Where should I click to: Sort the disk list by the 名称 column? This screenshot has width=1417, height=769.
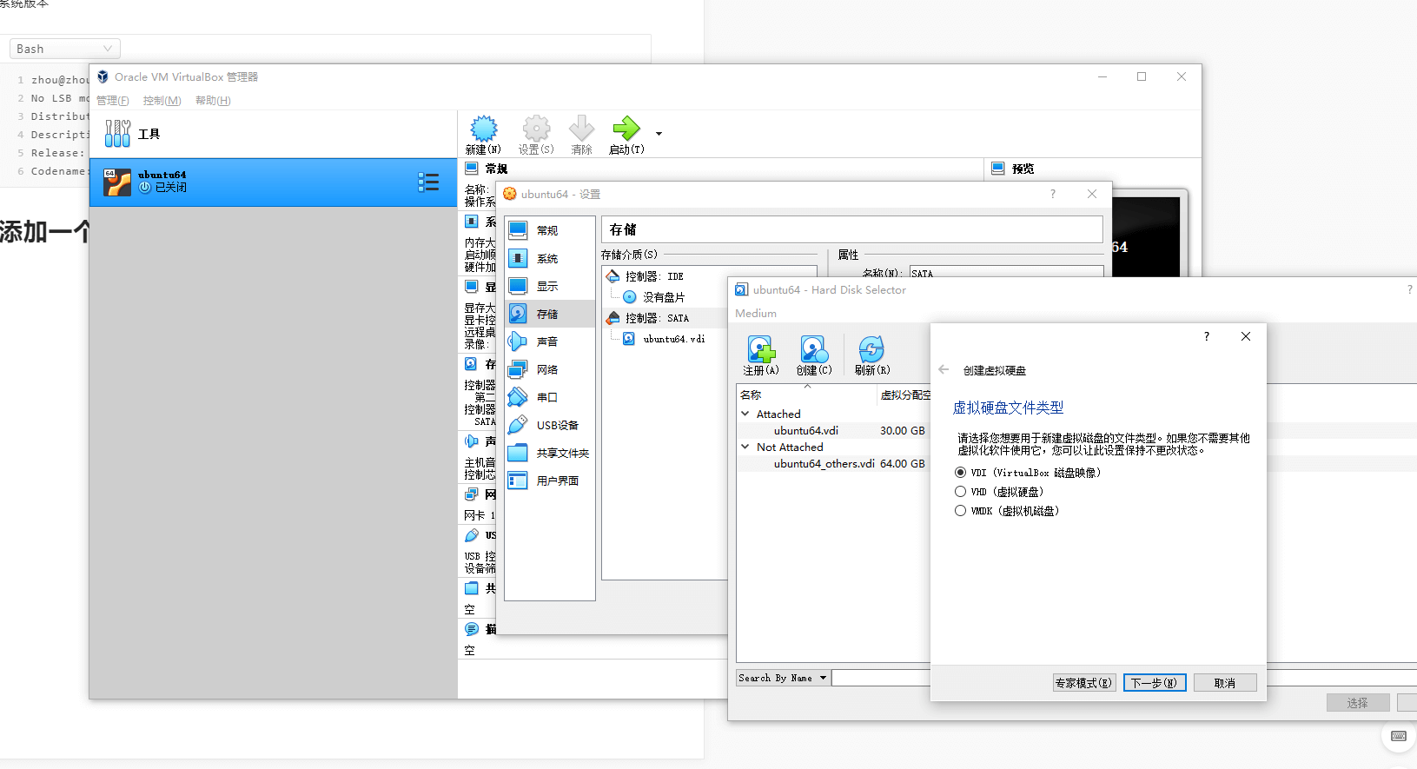[x=807, y=394]
